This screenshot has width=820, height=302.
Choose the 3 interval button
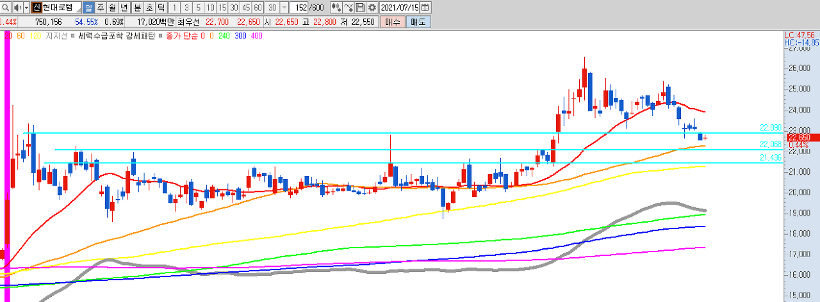(186, 8)
